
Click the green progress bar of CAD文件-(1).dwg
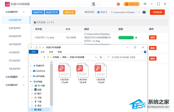pyautogui.click(x=126, y=38)
